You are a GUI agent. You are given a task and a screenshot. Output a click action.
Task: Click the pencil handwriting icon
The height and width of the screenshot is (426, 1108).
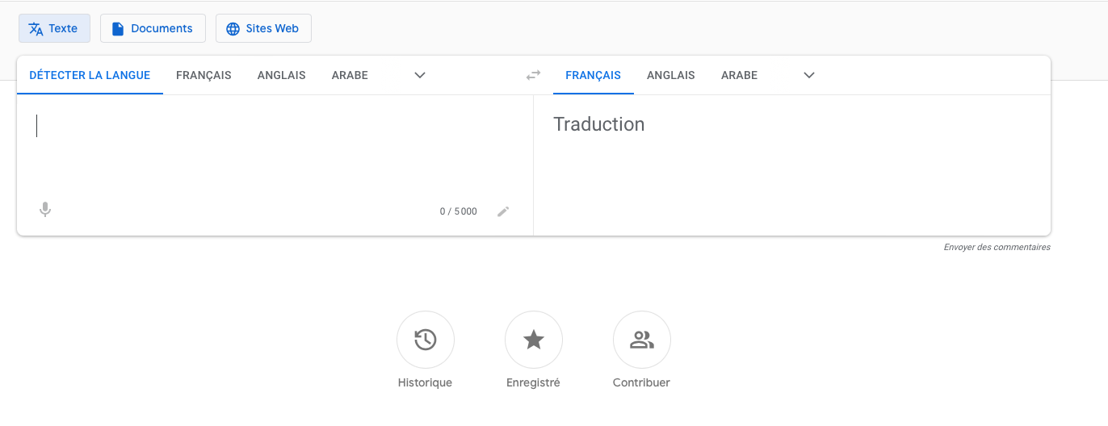click(x=503, y=211)
